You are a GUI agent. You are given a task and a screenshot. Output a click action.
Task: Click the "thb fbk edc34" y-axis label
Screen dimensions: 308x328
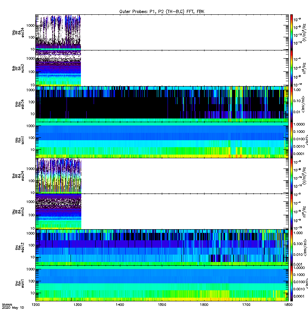tap(20, 104)
